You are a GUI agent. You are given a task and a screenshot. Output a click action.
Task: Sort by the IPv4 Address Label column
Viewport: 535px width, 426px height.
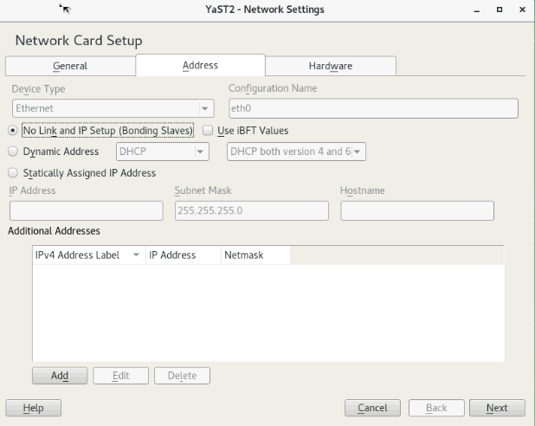click(89, 255)
